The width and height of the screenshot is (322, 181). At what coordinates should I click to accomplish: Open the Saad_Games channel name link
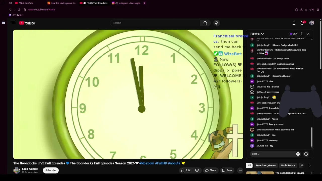tap(30, 169)
